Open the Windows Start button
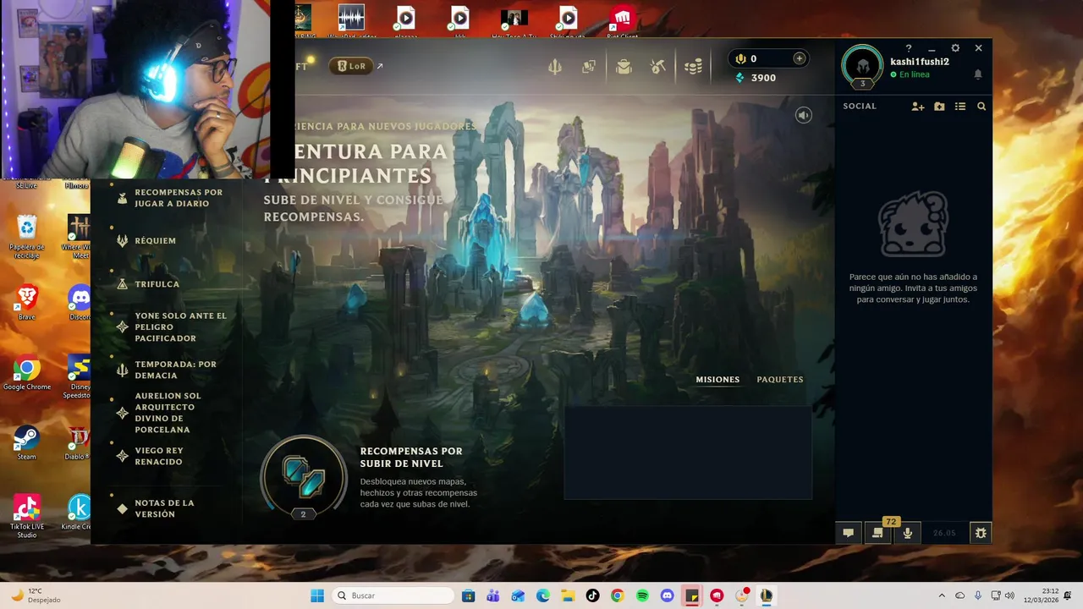1083x609 pixels. 317,595
